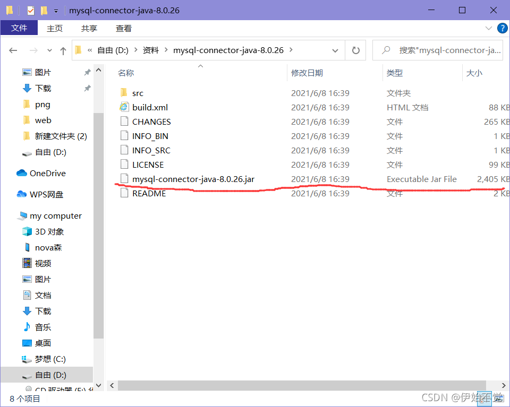510x407 pixels.
Task: Select the highlighted 自由 (D:) drive entry
Action: [47, 375]
